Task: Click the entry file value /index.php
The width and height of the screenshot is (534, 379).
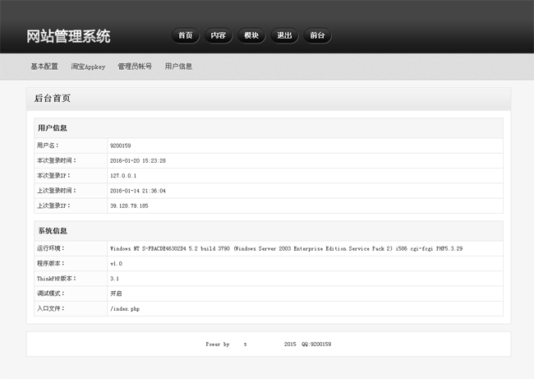Action: 124,309
